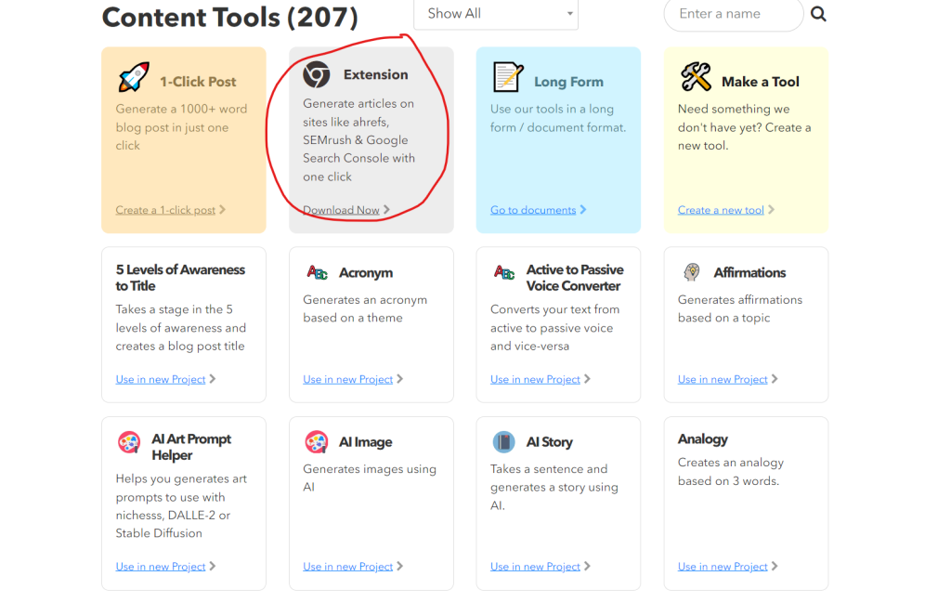Viewport: 951px width, 602px height.
Task: Click the Download Now link
Action: point(341,210)
